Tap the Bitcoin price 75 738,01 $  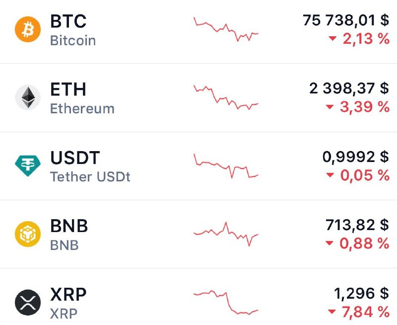[346, 20]
